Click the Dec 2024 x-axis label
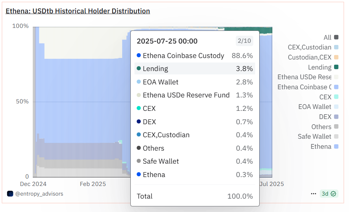The image size is (349, 212). point(33,184)
